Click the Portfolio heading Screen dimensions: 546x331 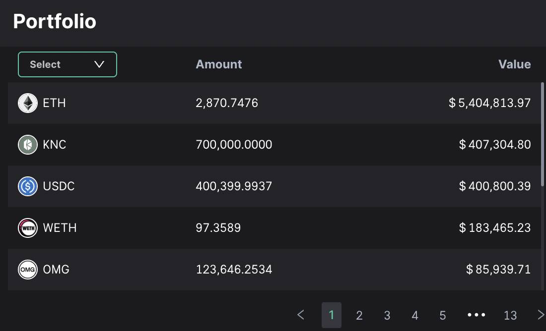click(55, 21)
